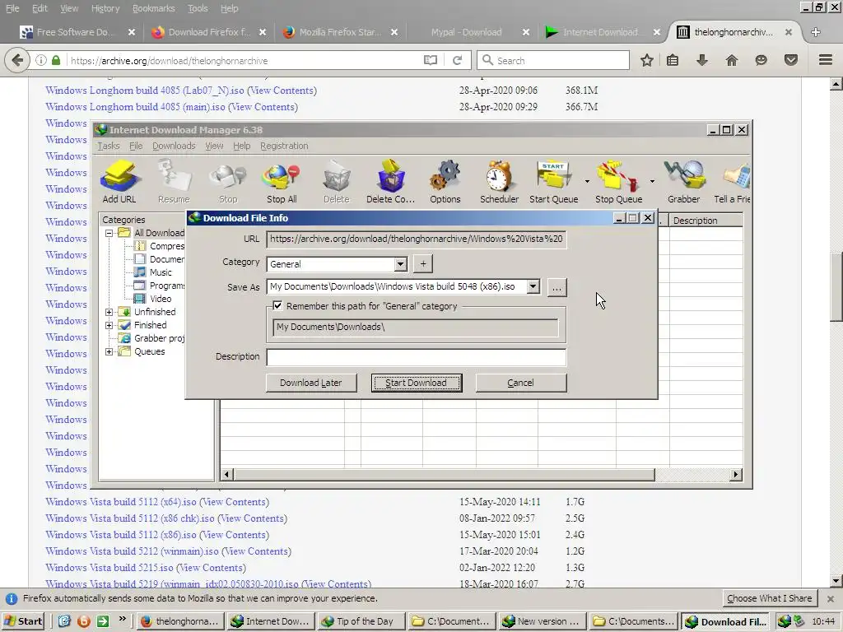Open Windows Vista build 5215.iso link
Screen dimensions: 843x632
coord(109,568)
